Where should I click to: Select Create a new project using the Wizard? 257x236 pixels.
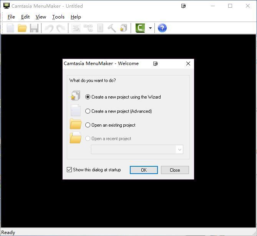(123, 97)
